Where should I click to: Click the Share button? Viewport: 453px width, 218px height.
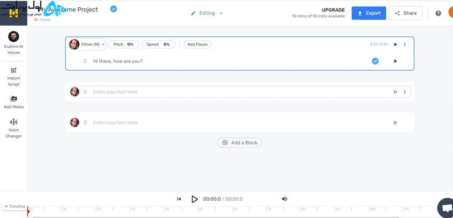405,13
